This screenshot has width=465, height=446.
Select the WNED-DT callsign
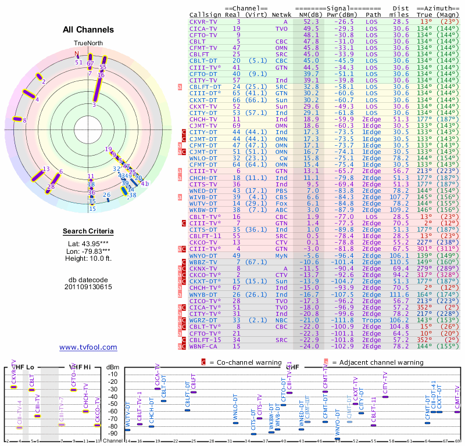[203, 191]
